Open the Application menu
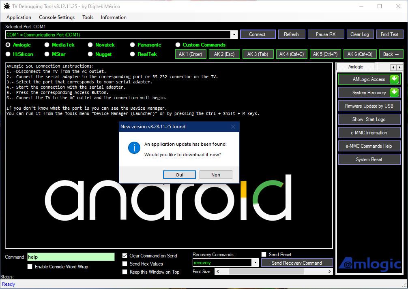 19,17
